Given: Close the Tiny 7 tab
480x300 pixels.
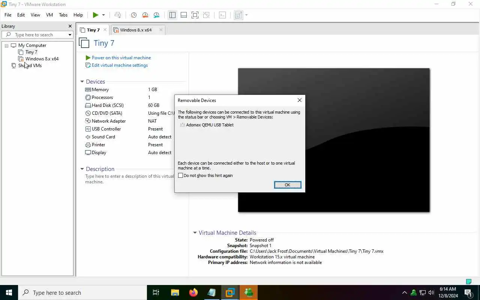Looking at the screenshot, I should [x=105, y=30].
